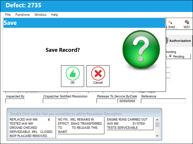Click the W/O toolbar icon

tap(187, 24)
